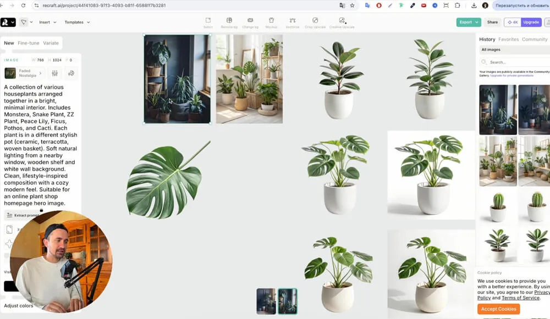Pick the left dark variant thumbnail

click(x=266, y=301)
